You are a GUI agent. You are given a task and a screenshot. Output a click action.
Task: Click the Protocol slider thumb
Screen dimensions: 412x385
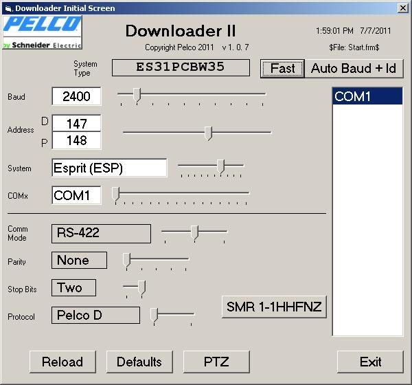click(154, 315)
